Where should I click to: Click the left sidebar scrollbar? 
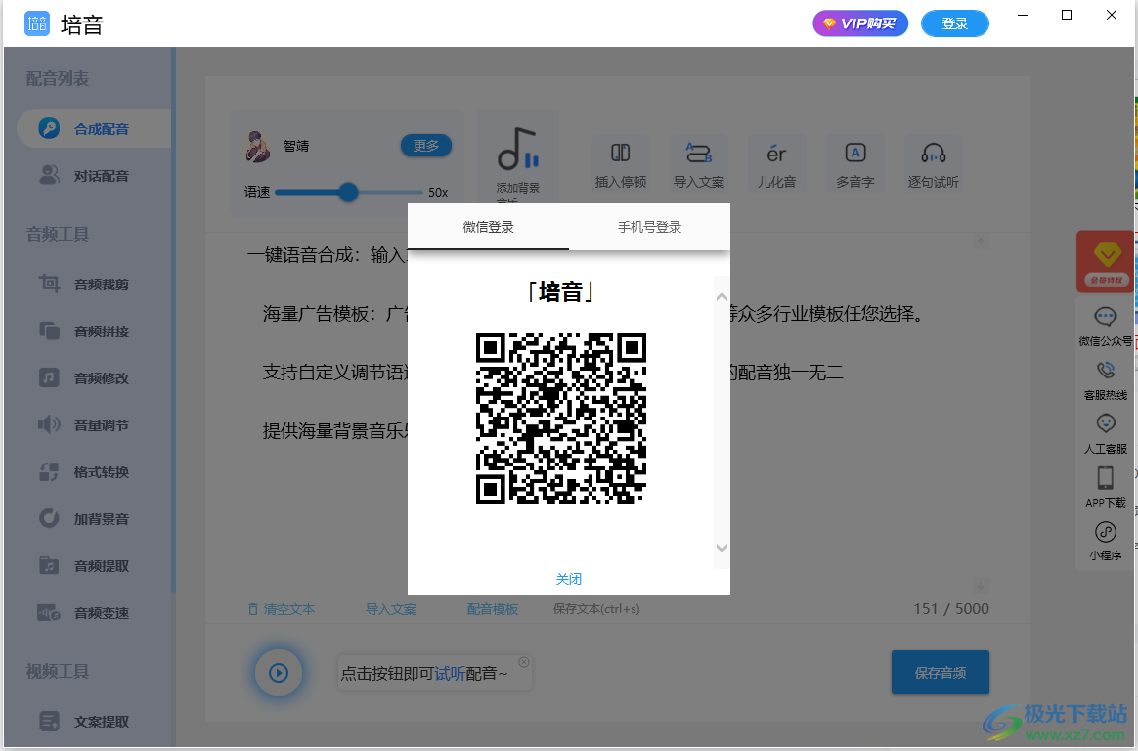point(173,319)
